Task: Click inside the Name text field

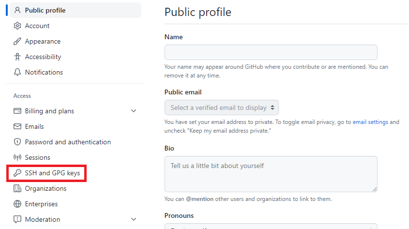Action: [271, 52]
